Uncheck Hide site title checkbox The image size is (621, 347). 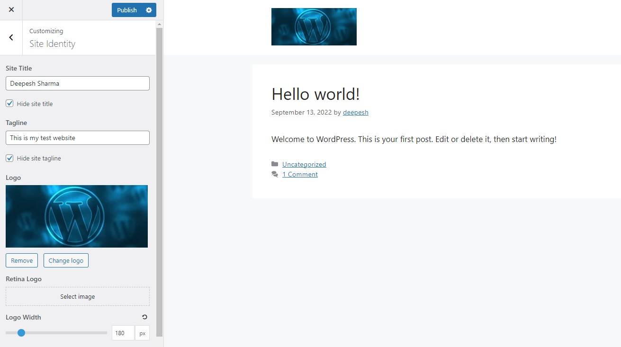pyautogui.click(x=9, y=104)
